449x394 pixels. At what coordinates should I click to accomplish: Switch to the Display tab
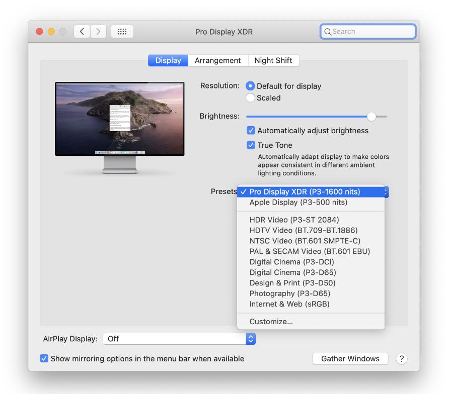[168, 60]
